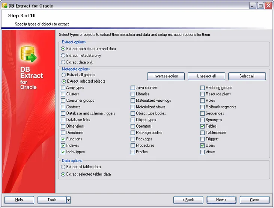The height and width of the screenshot is (208, 274).
Task: Check Resource plans checkbox
Action: click(x=202, y=94)
